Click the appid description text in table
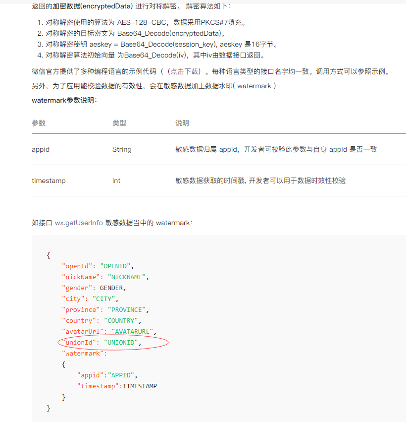 click(x=276, y=149)
